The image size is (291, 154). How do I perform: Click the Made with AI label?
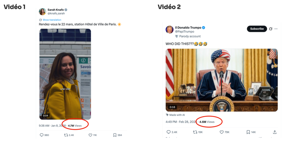(177, 115)
